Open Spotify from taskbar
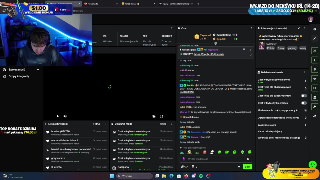 (201, 176)
